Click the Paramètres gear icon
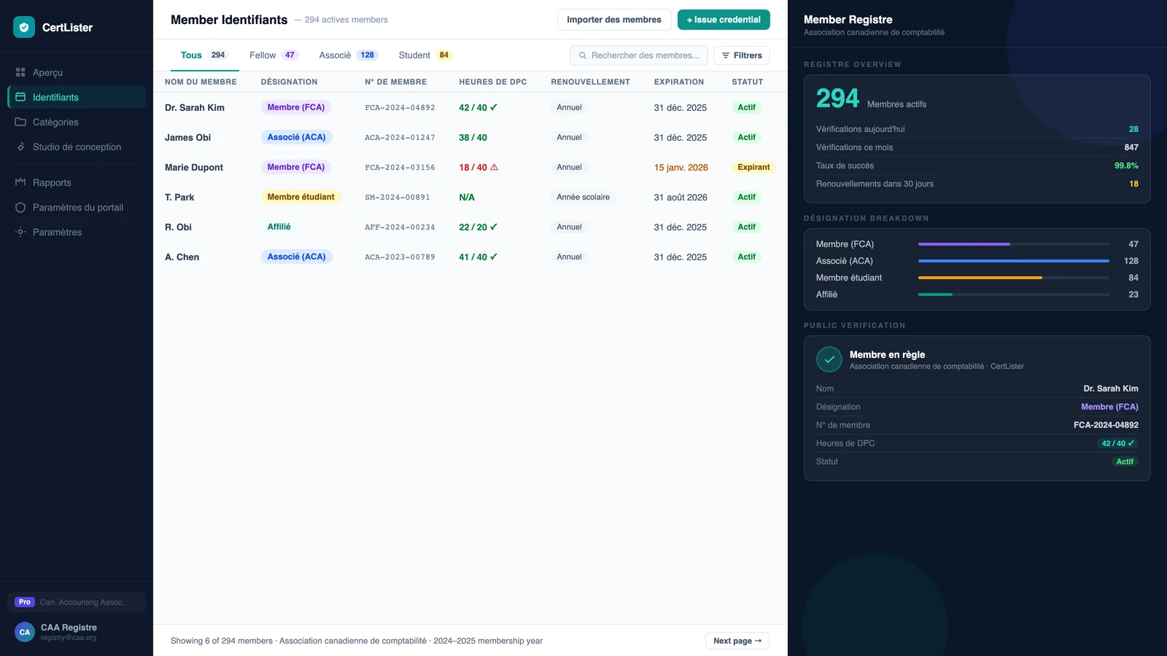 [20, 232]
